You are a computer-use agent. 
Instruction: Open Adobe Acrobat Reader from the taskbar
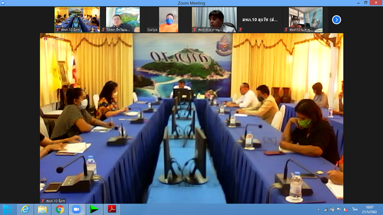click(x=112, y=210)
